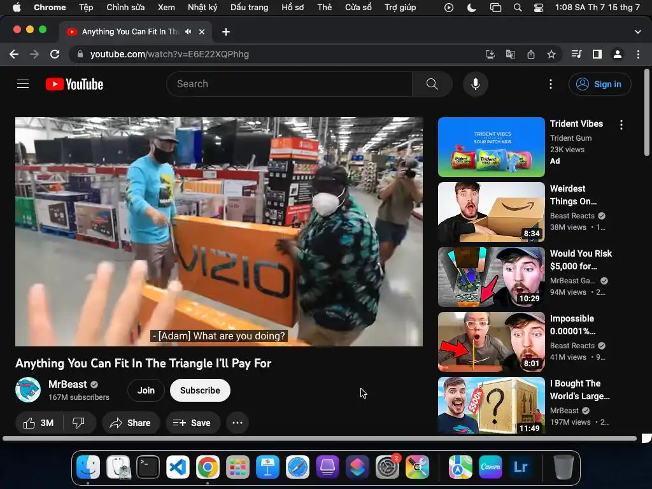This screenshot has height=489, width=652.
Task: Open Terminal from the dock
Action: click(148, 467)
